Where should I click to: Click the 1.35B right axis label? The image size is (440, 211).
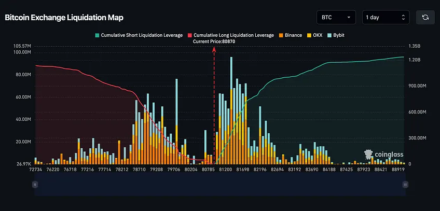click(414, 46)
